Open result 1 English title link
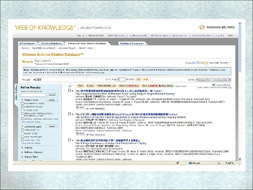 click(x=128, y=94)
